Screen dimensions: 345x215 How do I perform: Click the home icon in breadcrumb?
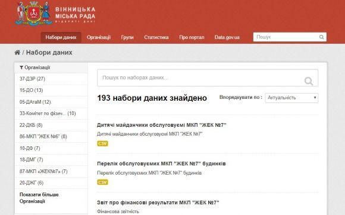[x=17, y=52]
